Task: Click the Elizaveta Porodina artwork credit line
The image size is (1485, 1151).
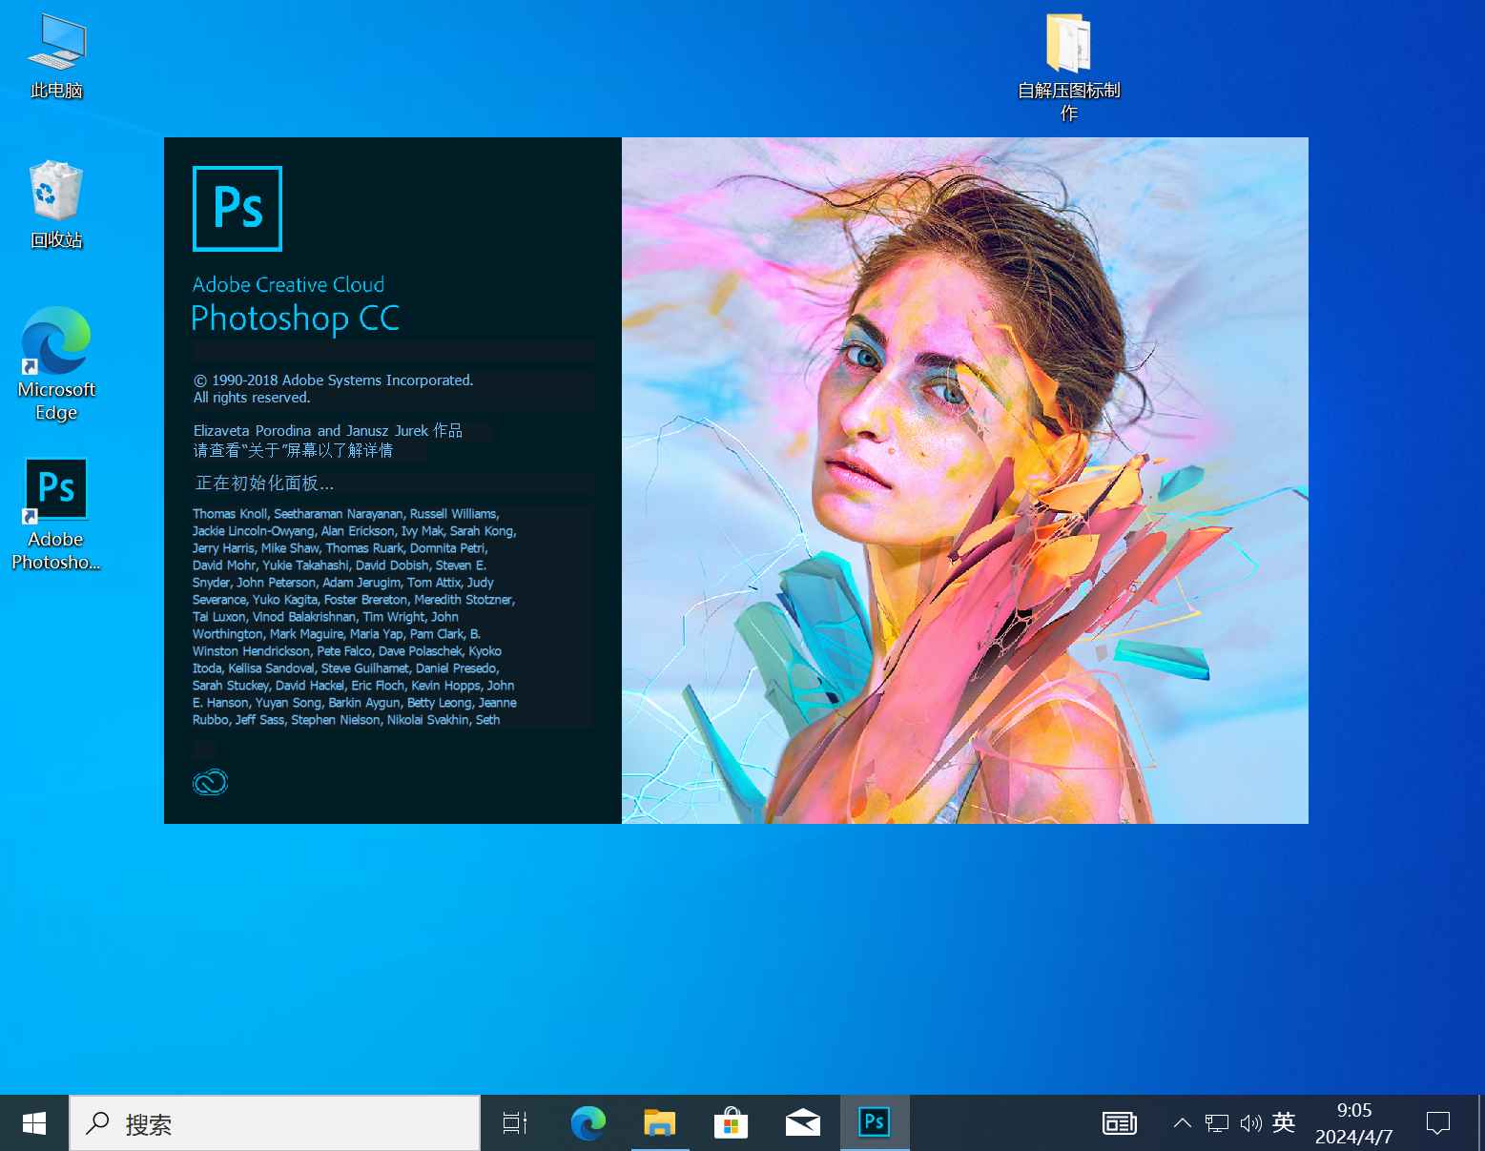Action: tap(328, 430)
